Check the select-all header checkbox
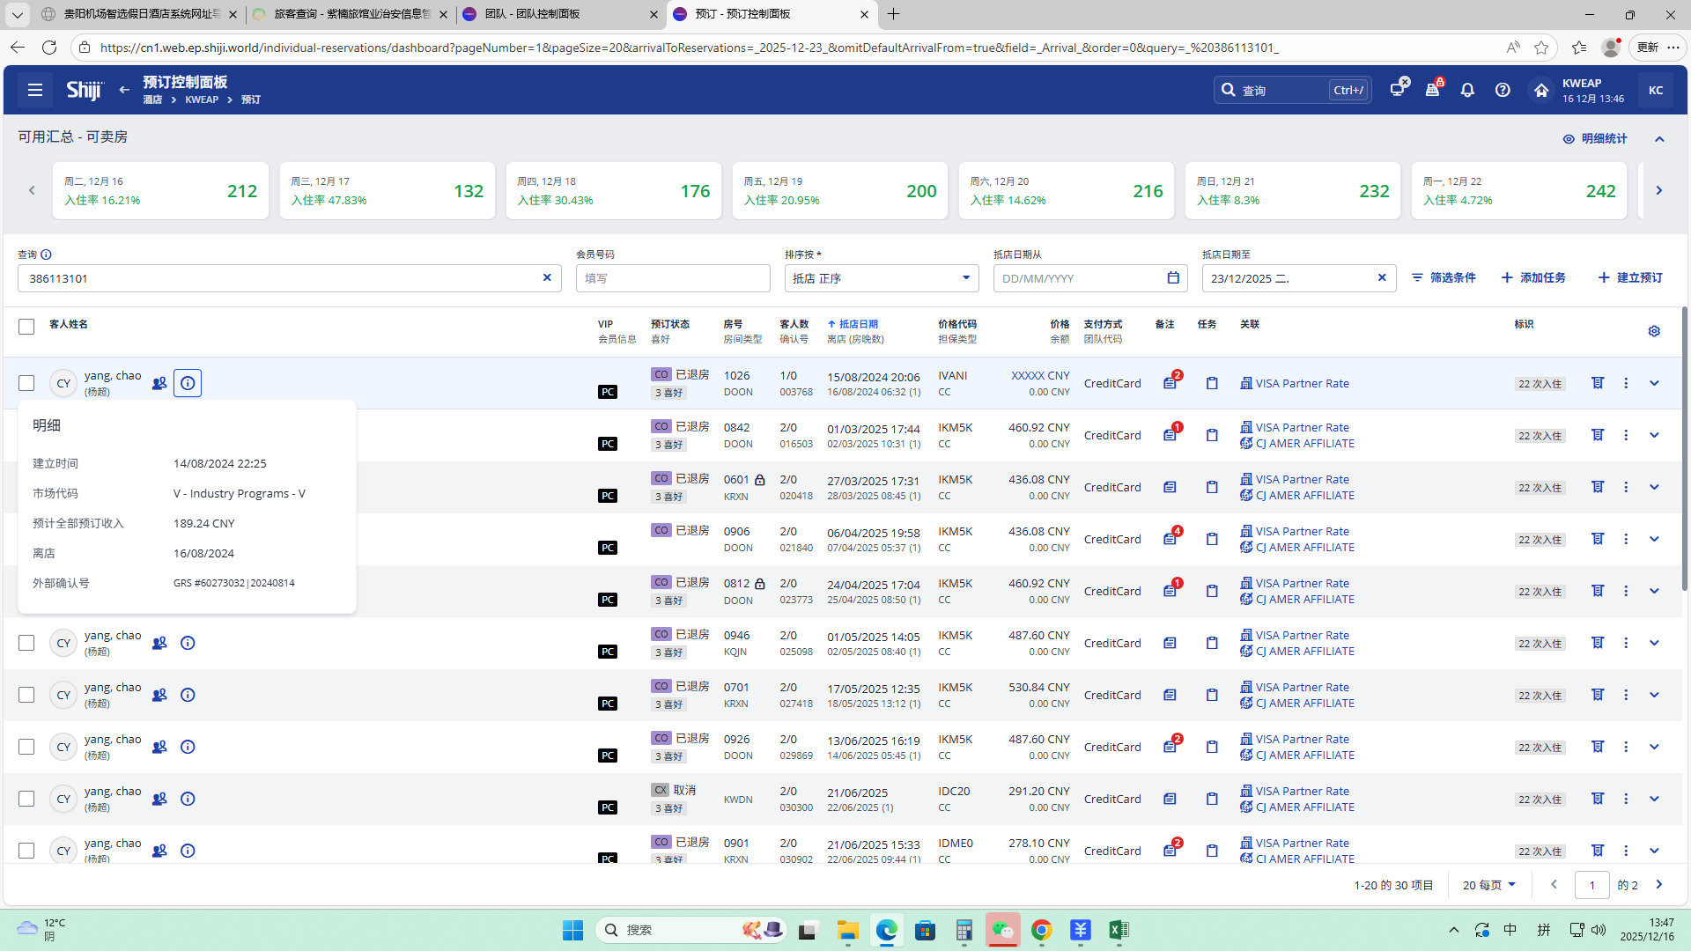 tap(26, 327)
